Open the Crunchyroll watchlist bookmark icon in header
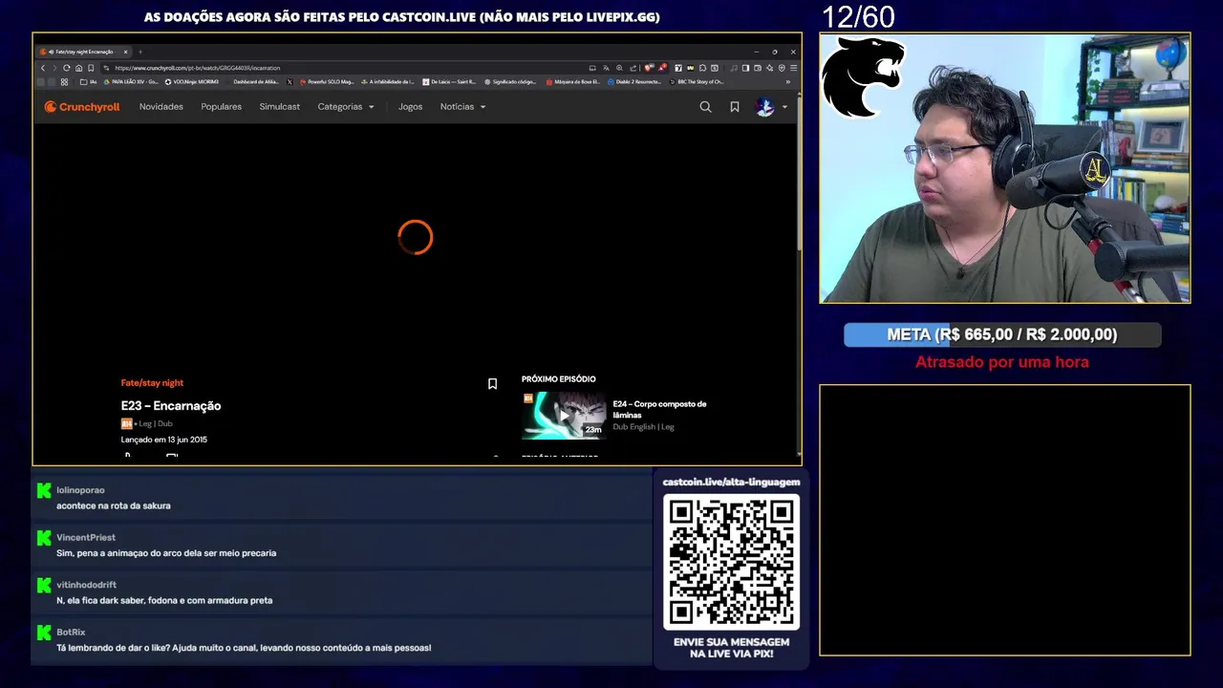This screenshot has height=688, width=1223. [x=735, y=107]
